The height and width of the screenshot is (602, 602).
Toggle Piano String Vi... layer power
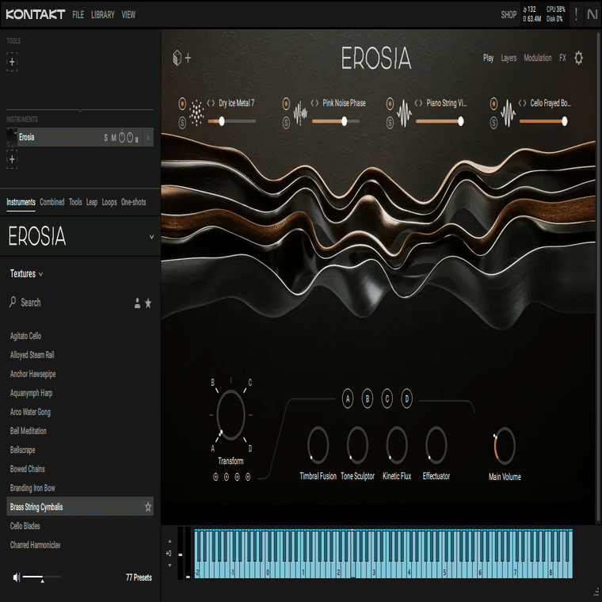pyautogui.click(x=390, y=103)
